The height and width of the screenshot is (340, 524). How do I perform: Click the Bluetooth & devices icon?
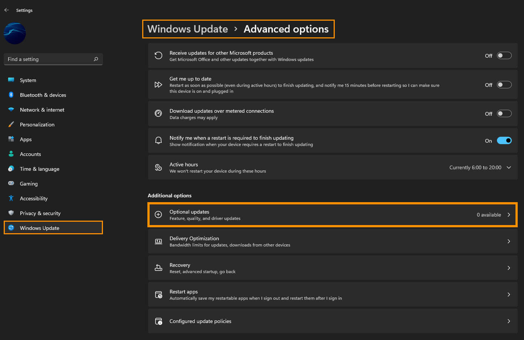point(11,95)
